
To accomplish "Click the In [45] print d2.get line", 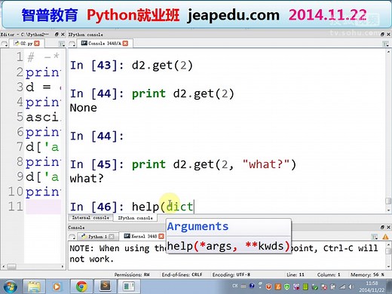I will click(183, 164).
